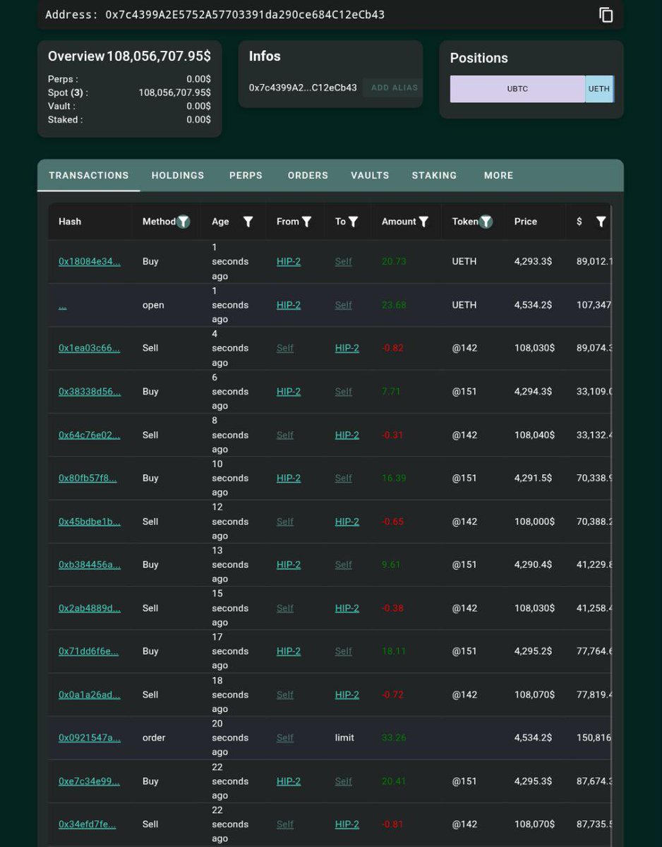Click HIP-2 recipient in the 0x64c76e02 row
The height and width of the screenshot is (847, 662).
pyautogui.click(x=347, y=435)
